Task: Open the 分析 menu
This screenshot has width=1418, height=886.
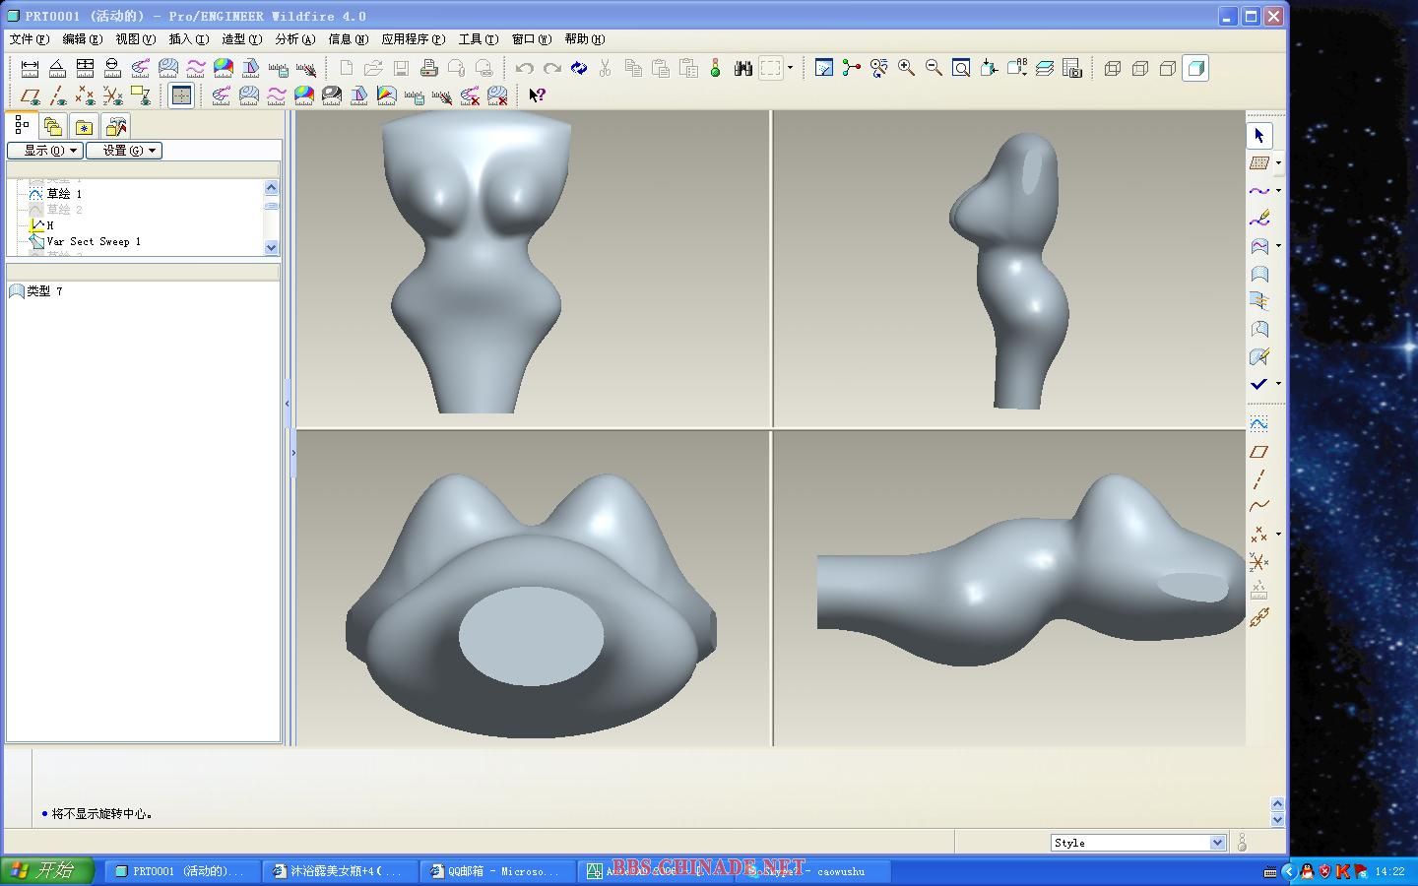Action: click(x=294, y=39)
